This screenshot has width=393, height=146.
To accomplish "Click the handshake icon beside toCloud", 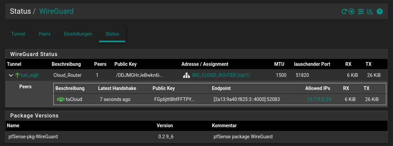I will [60, 99].
